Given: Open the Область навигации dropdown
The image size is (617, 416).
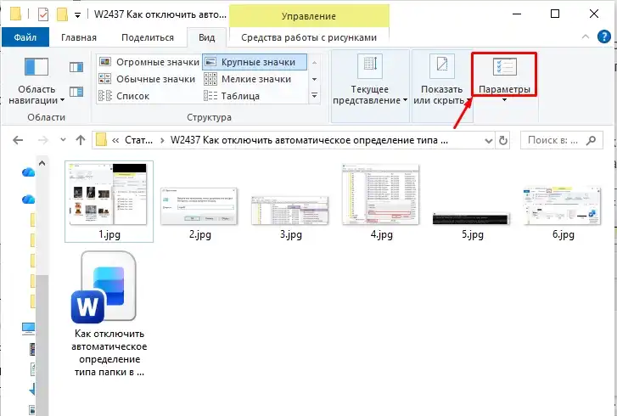Looking at the screenshot, I should [36, 81].
